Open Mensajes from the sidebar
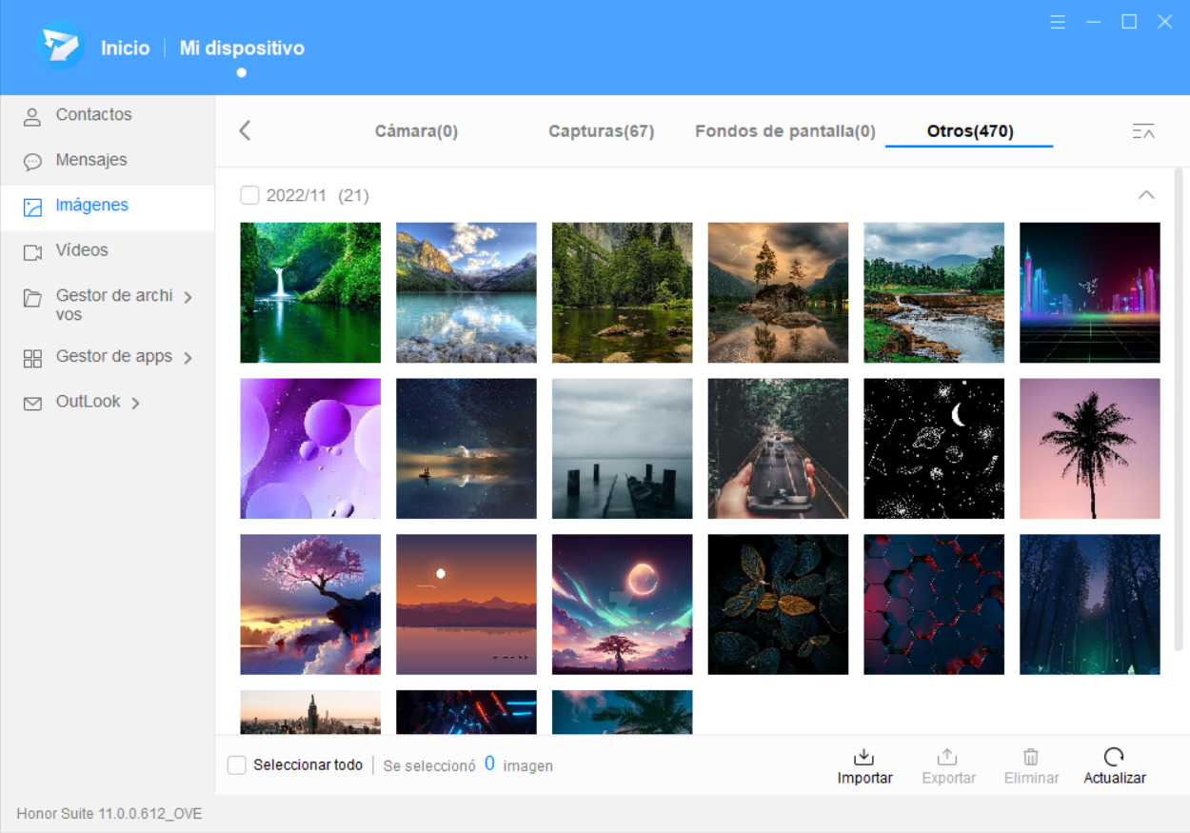1190x833 pixels. tap(91, 161)
